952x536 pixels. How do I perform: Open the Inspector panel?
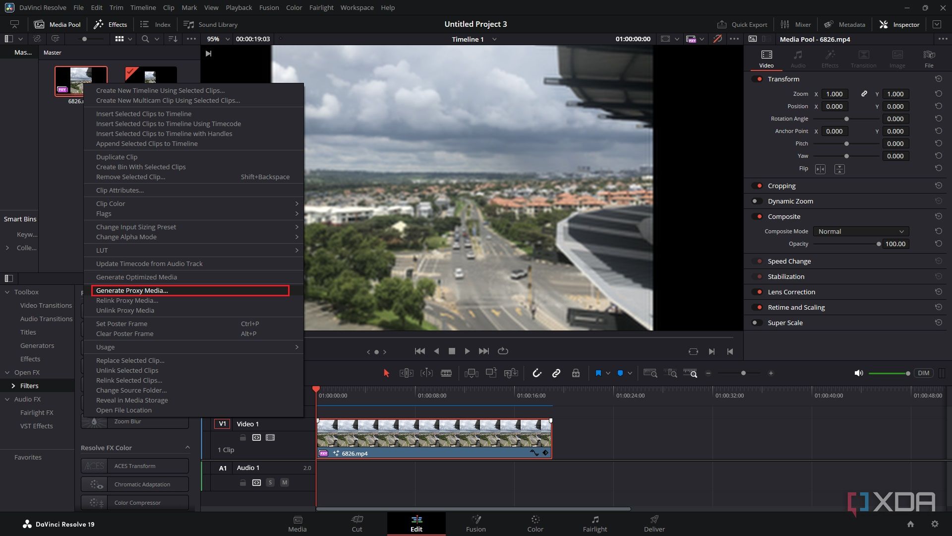[x=899, y=24]
